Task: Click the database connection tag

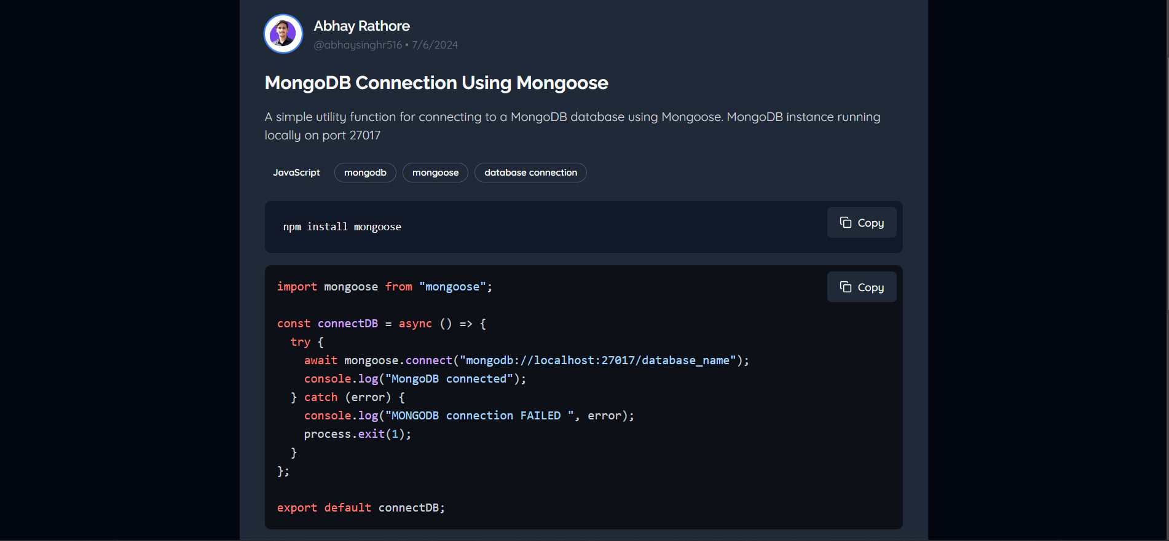Action: [x=530, y=173]
